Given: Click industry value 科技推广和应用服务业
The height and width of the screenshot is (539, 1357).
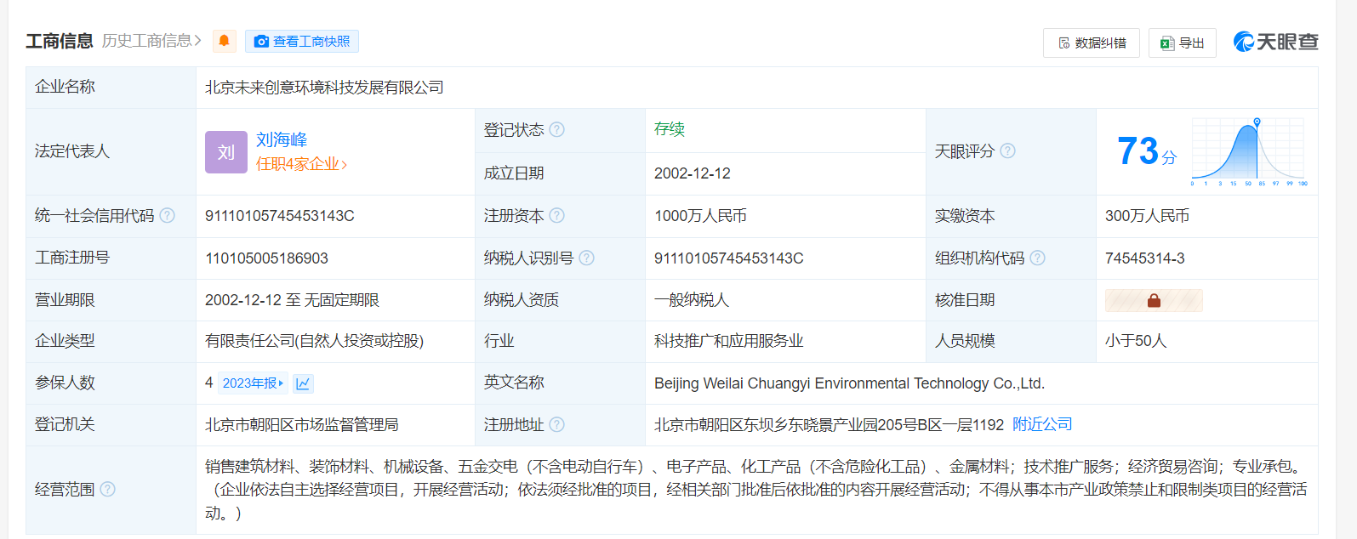Looking at the screenshot, I should (x=728, y=341).
